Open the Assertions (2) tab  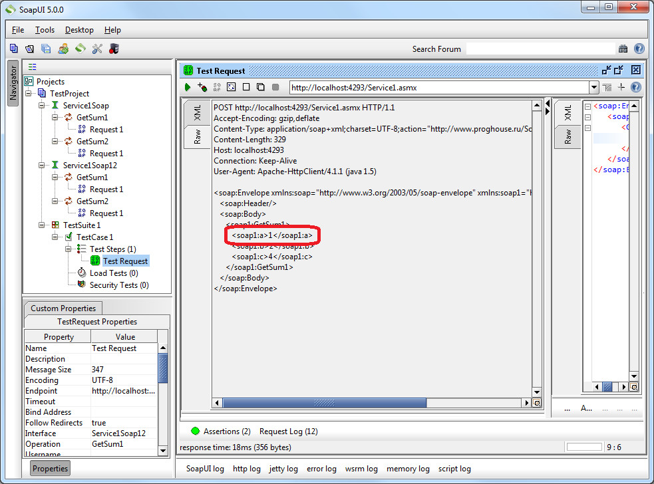click(x=221, y=431)
